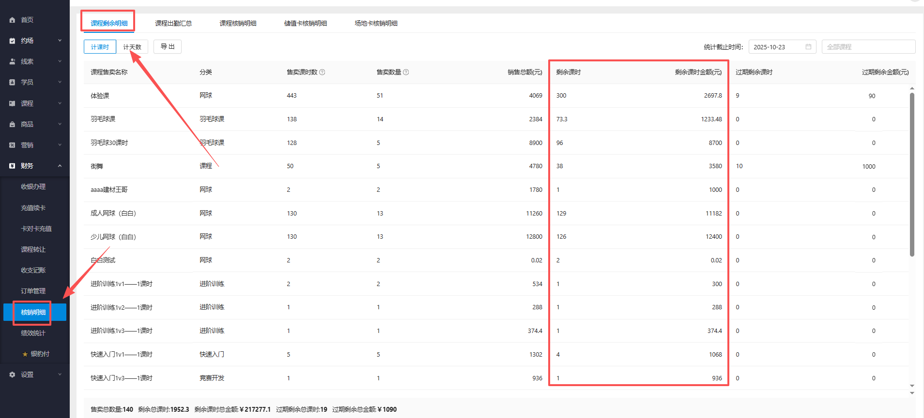
Task: Click the 设置 gear icon in sidebar
Action: coord(12,375)
